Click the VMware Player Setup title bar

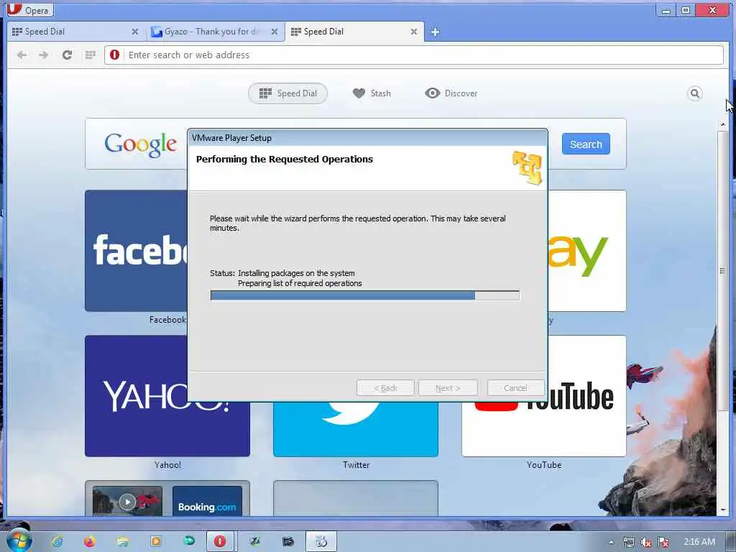click(367, 137)
